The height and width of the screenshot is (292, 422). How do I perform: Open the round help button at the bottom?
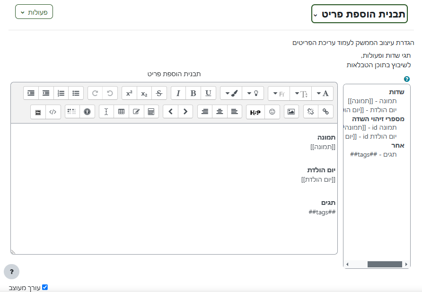12,272
